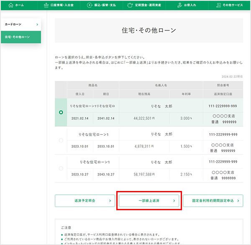251x245 pixels.
Task: Click the page title 住宅・その他ローン
Action: click(x=149, y=30)
